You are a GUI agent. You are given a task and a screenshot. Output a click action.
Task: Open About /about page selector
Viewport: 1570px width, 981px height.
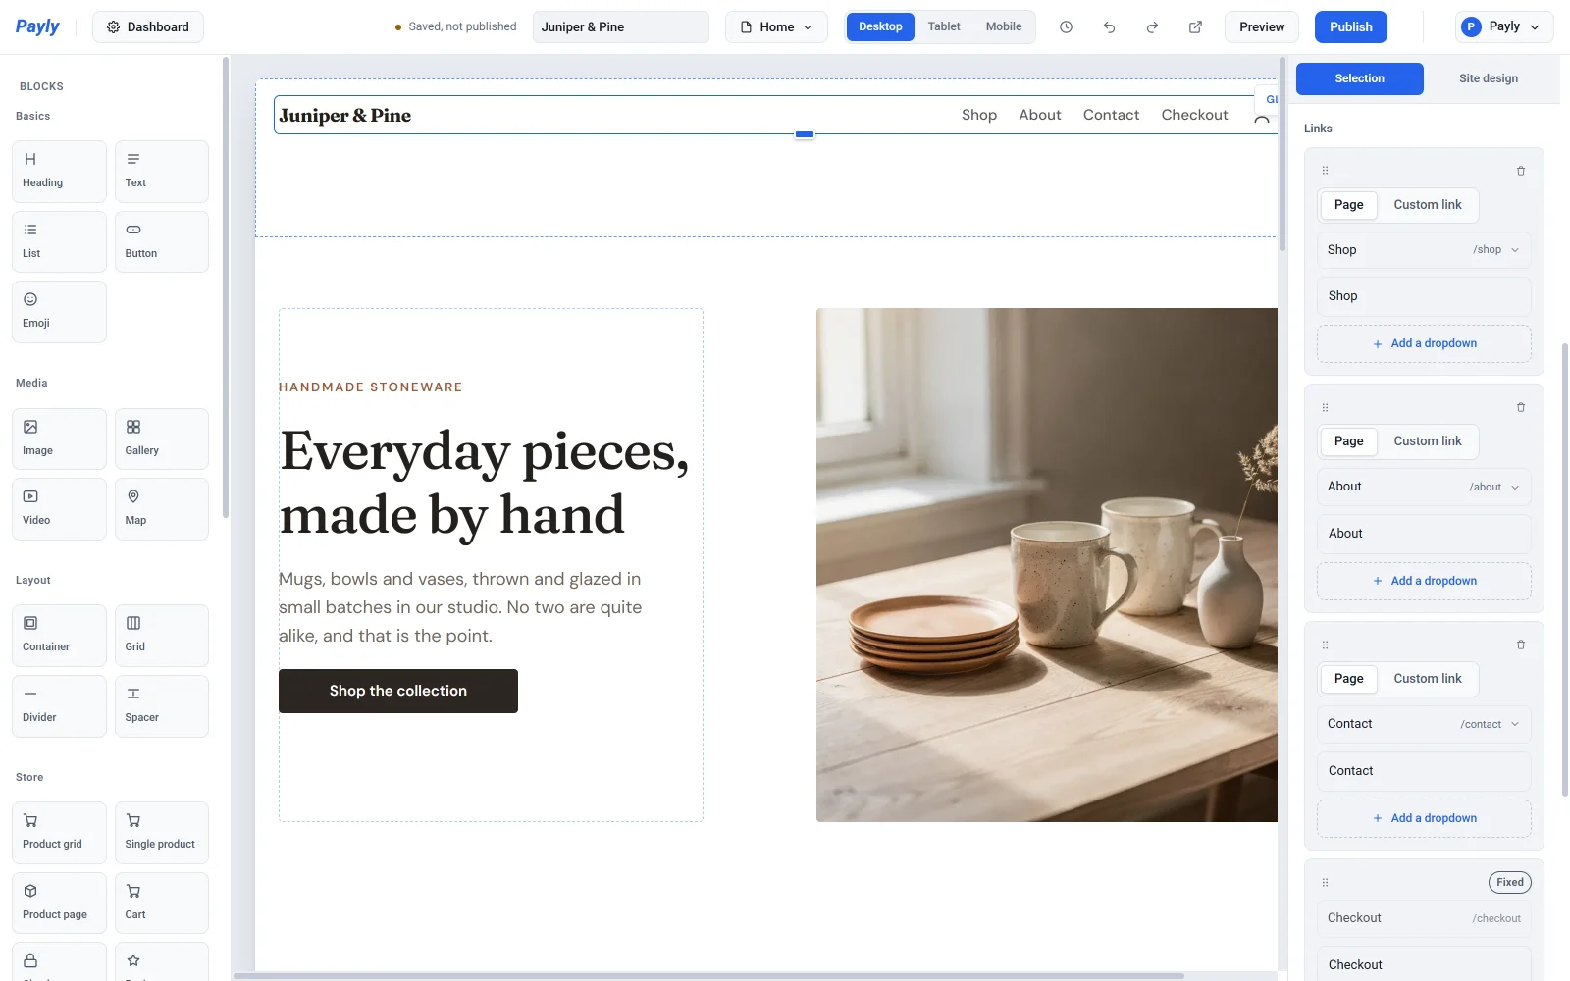click(1424, 488)
